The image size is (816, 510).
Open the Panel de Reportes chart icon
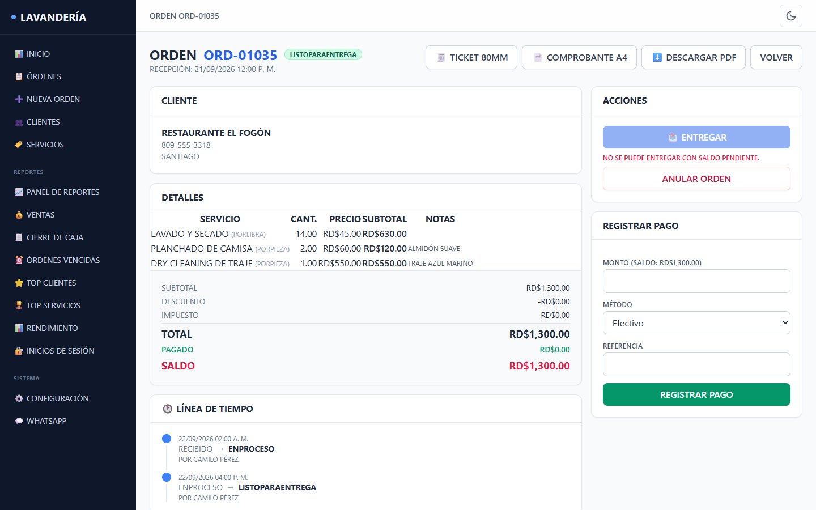19,192
